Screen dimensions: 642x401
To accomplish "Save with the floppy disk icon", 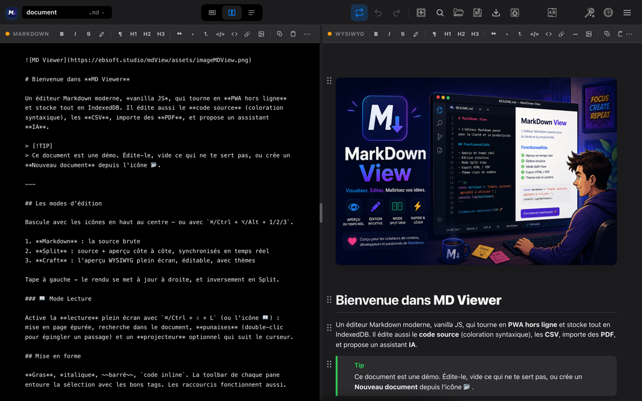I will point(477,13).
